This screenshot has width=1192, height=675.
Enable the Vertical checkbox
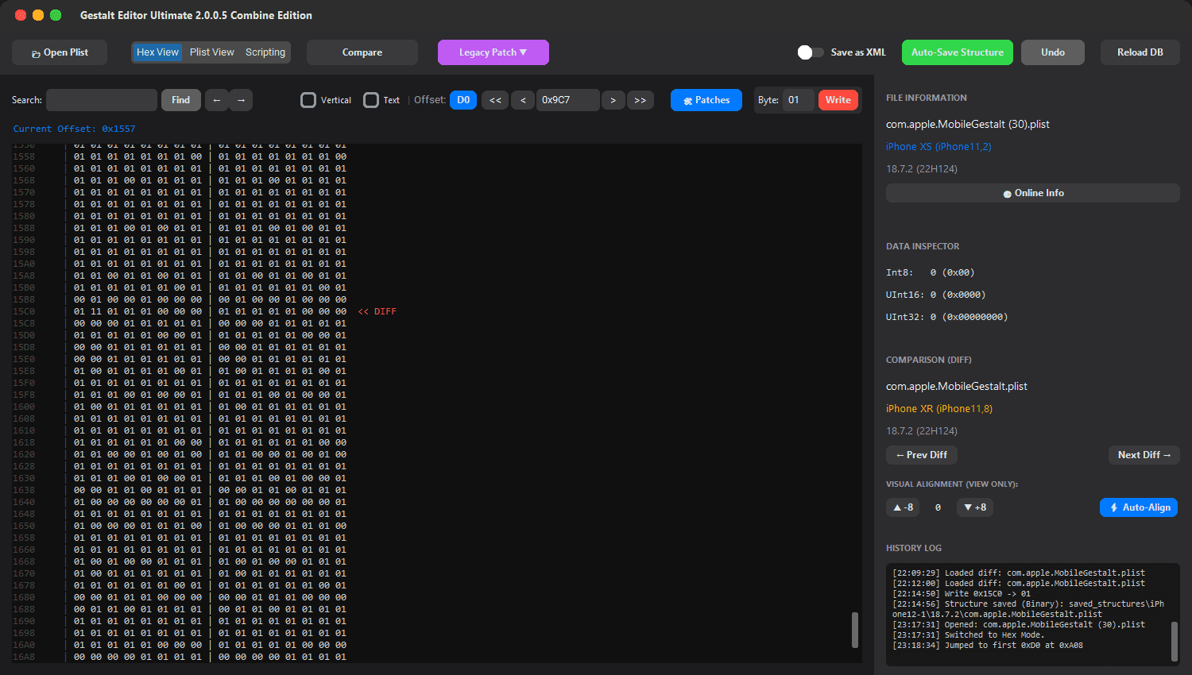[308, 100]
